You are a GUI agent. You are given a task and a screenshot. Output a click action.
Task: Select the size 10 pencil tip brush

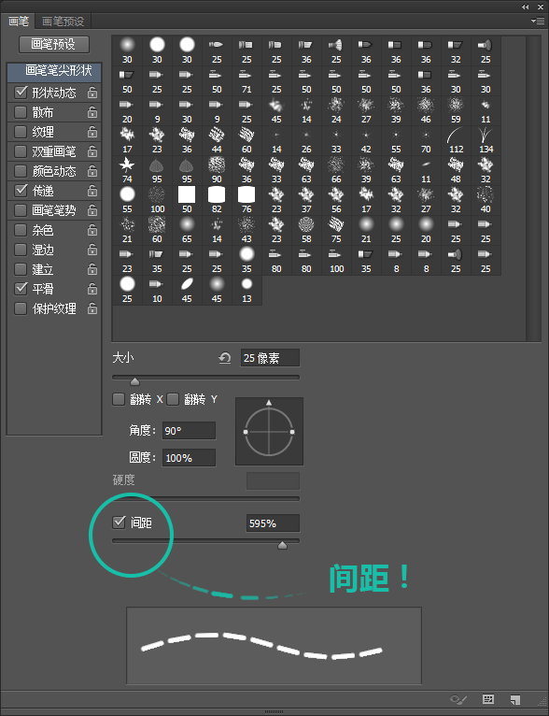(x=157, y=291)
